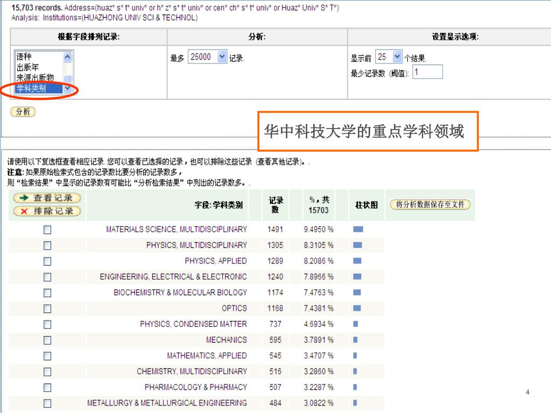
Task: Select 语种 in the field list
Action: pyautogui.click(x=24, y=56)
